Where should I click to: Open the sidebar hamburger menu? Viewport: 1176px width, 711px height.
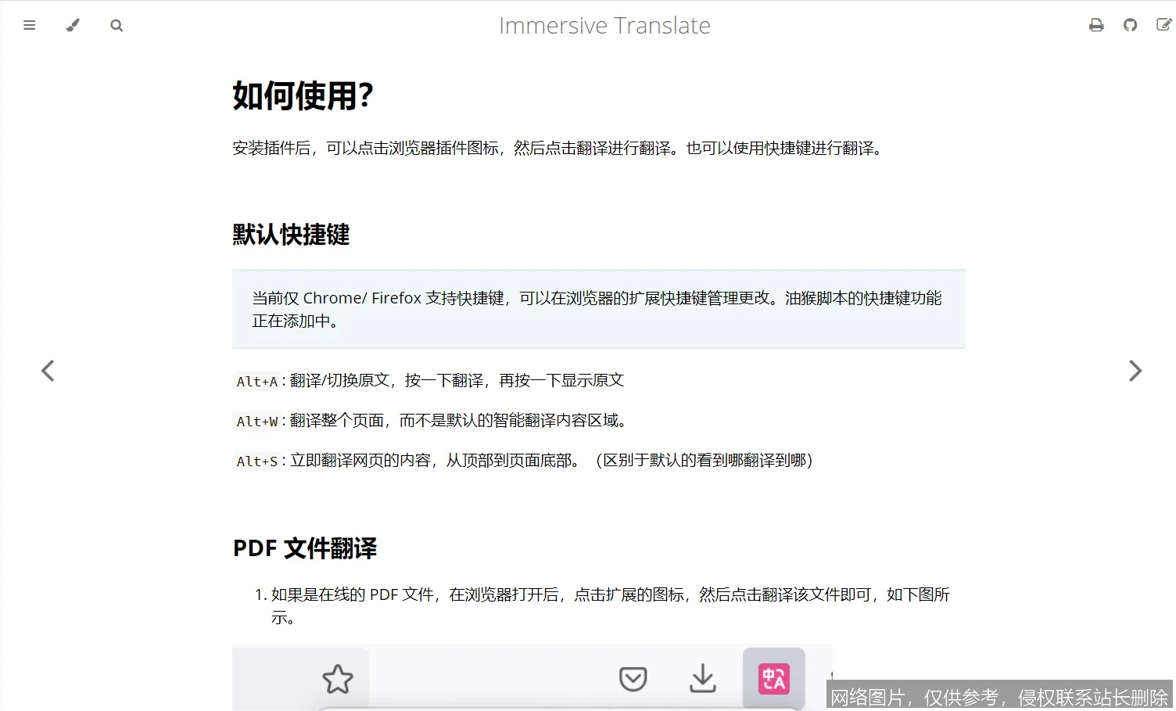(30, 25)
